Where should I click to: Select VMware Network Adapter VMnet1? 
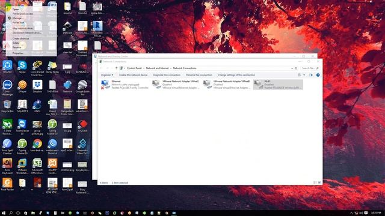click(x=176, y=85)
